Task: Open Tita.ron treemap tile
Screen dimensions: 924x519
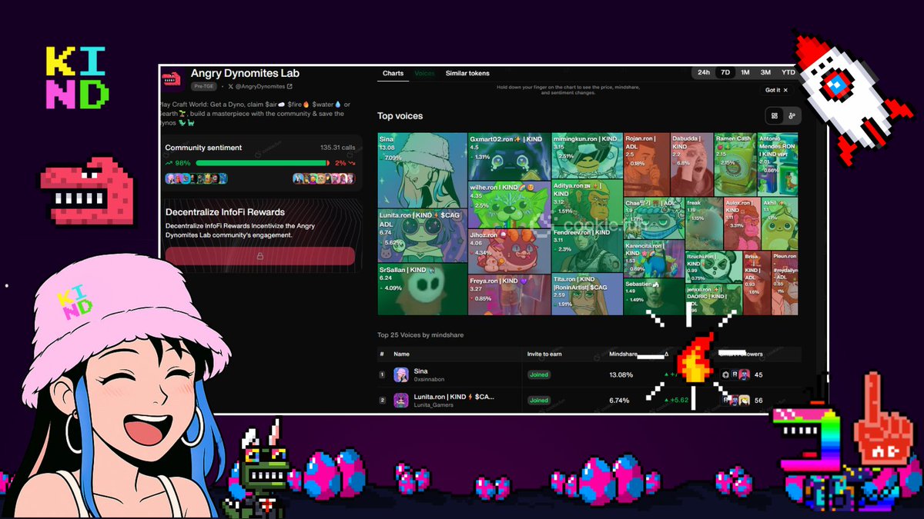Action: point(587,294)
